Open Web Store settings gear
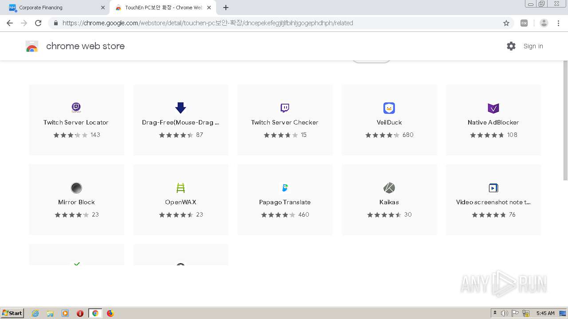 (511, 46)
